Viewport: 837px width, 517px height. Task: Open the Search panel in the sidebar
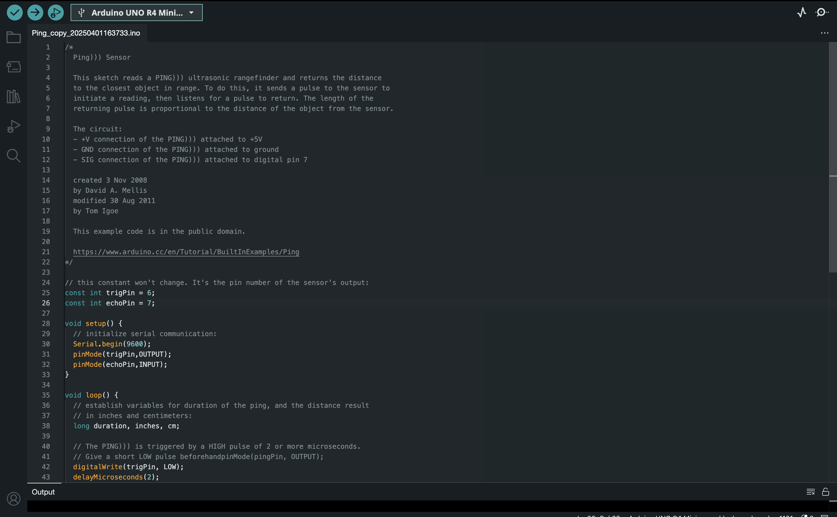(x=14, y=156)
